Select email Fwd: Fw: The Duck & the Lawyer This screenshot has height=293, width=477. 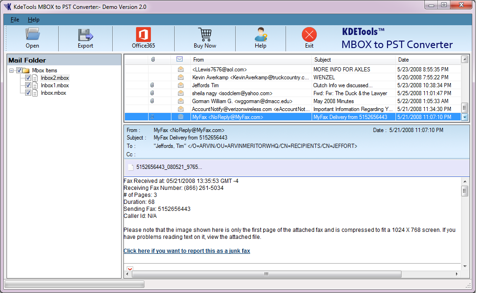(x=350, y=93)
